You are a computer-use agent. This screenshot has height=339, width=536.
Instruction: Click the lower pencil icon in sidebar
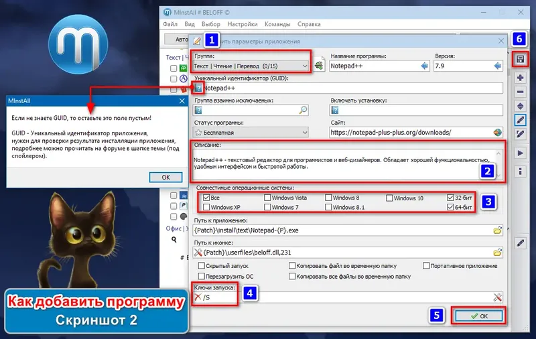pos(520,243)
